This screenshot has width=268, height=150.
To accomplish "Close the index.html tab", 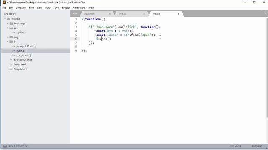I will 110,14.
